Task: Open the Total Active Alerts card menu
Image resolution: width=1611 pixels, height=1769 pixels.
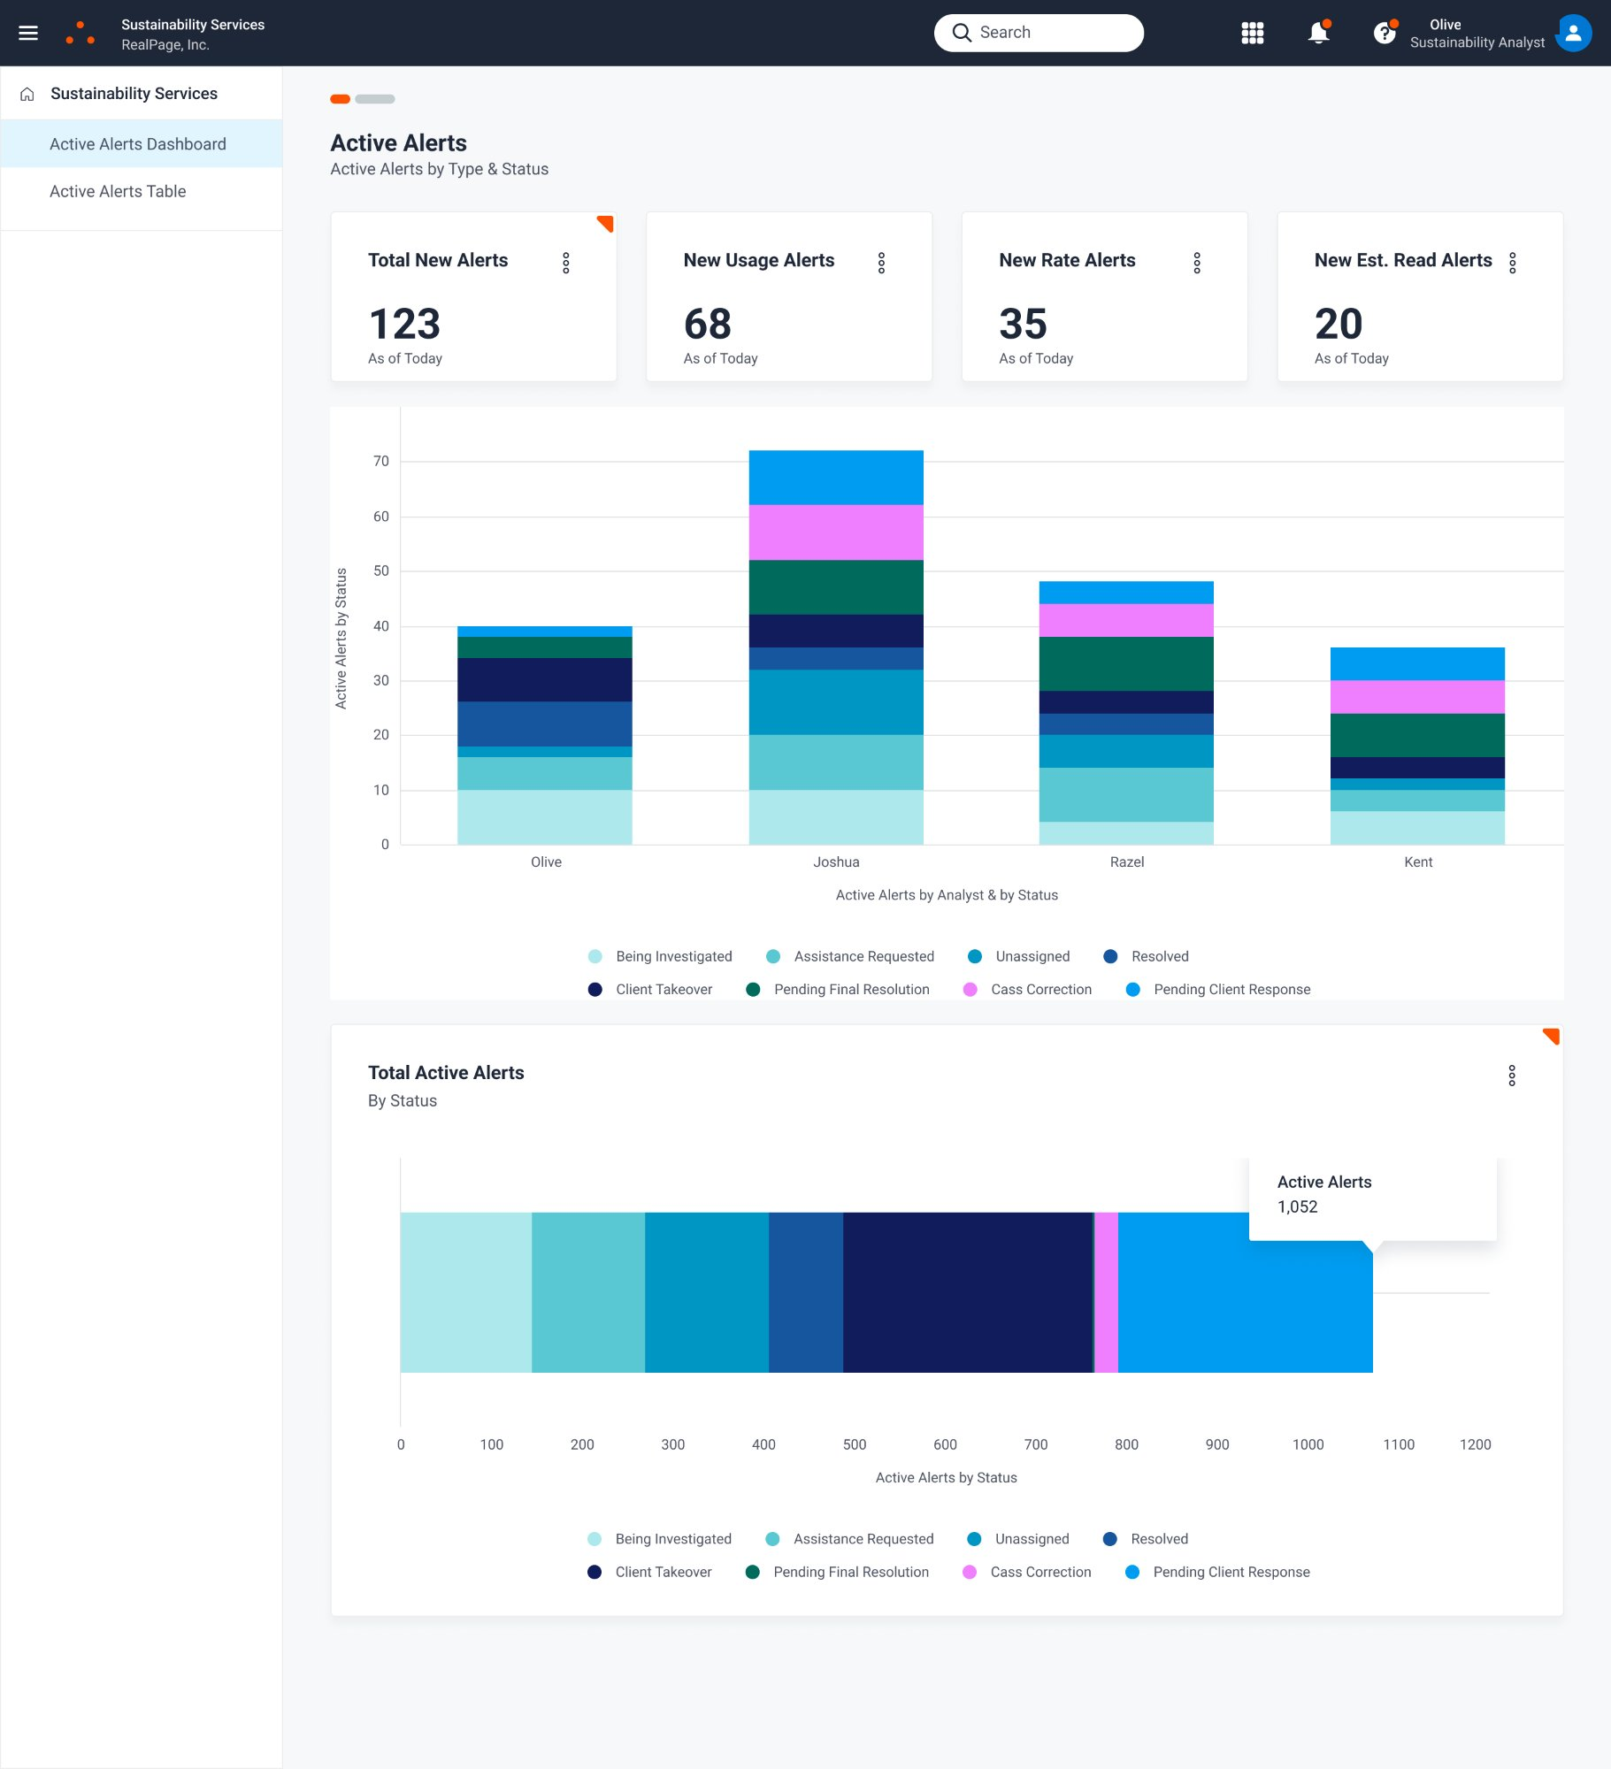Action: pyautogui.click(x=1511, y=1076)
